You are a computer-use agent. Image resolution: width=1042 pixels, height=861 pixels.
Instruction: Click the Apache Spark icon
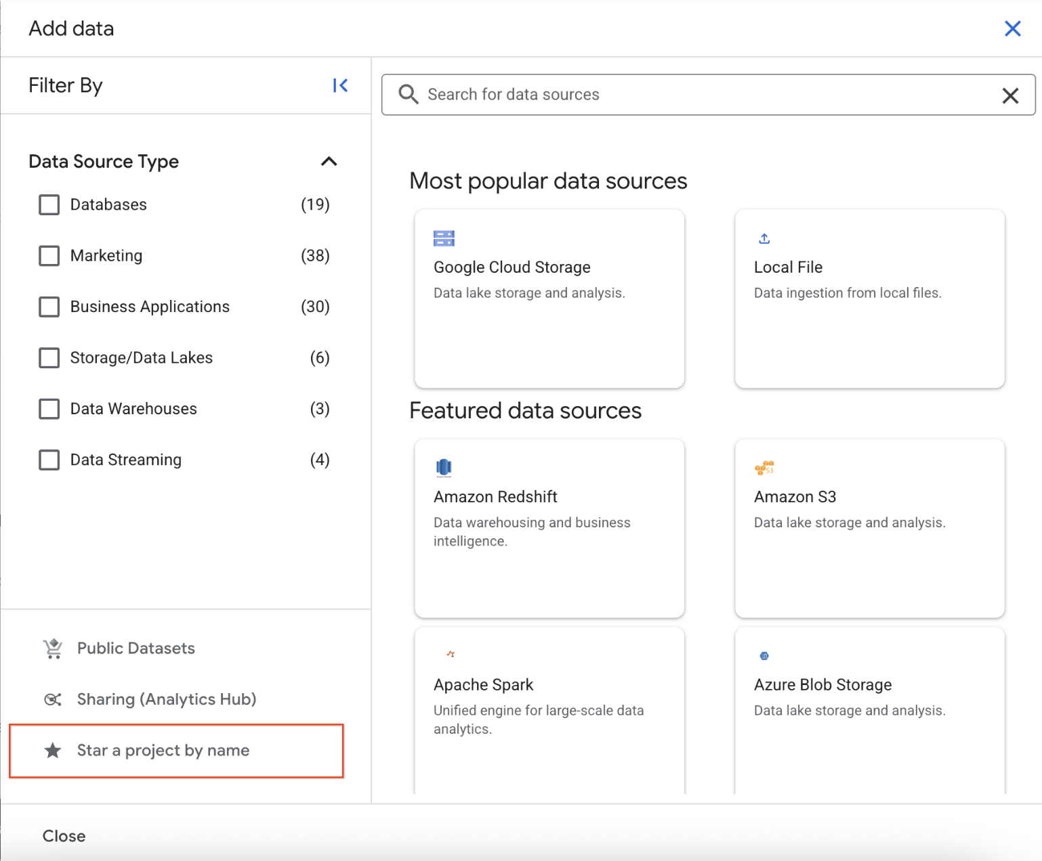[451, 654]
